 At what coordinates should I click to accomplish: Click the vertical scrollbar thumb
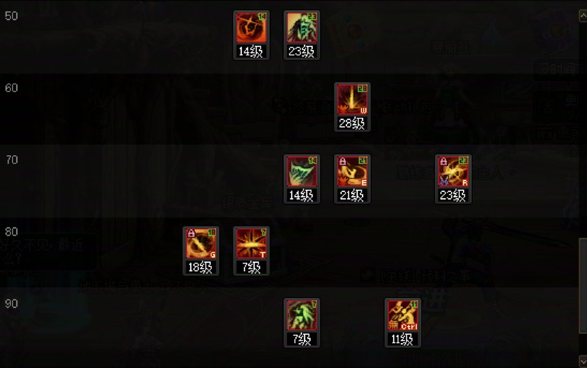click(583, 285)
